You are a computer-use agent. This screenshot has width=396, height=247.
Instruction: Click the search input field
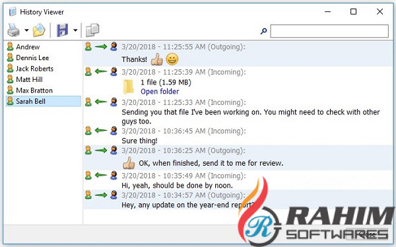[x=329, y=31]
